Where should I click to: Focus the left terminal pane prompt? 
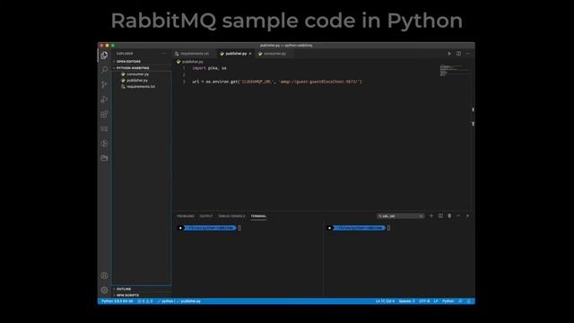(x=210, y=228)
